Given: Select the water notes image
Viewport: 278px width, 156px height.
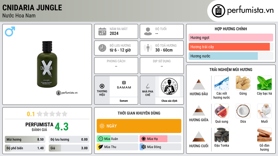Looking at the screenshot, I should coord(222,83).
